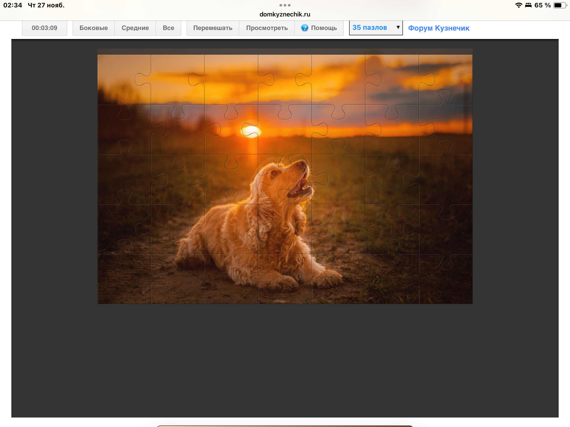Click the blue question mark Помощь icon
The image size is (570, 427).
[305, 28]
